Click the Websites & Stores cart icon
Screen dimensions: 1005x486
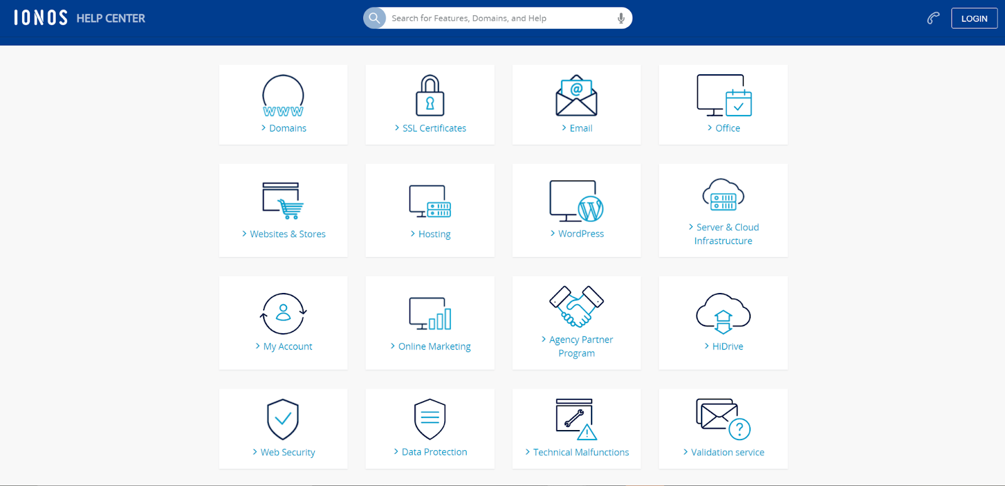[x=283, y=201]
